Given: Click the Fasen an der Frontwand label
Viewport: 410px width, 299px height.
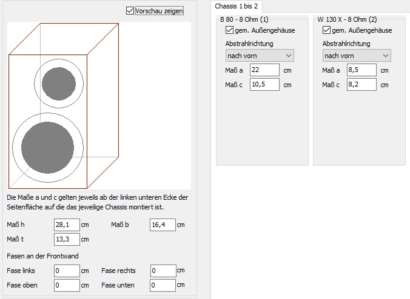Looking at the screenshot, I should pyautogui.click(x=42, y=256).
